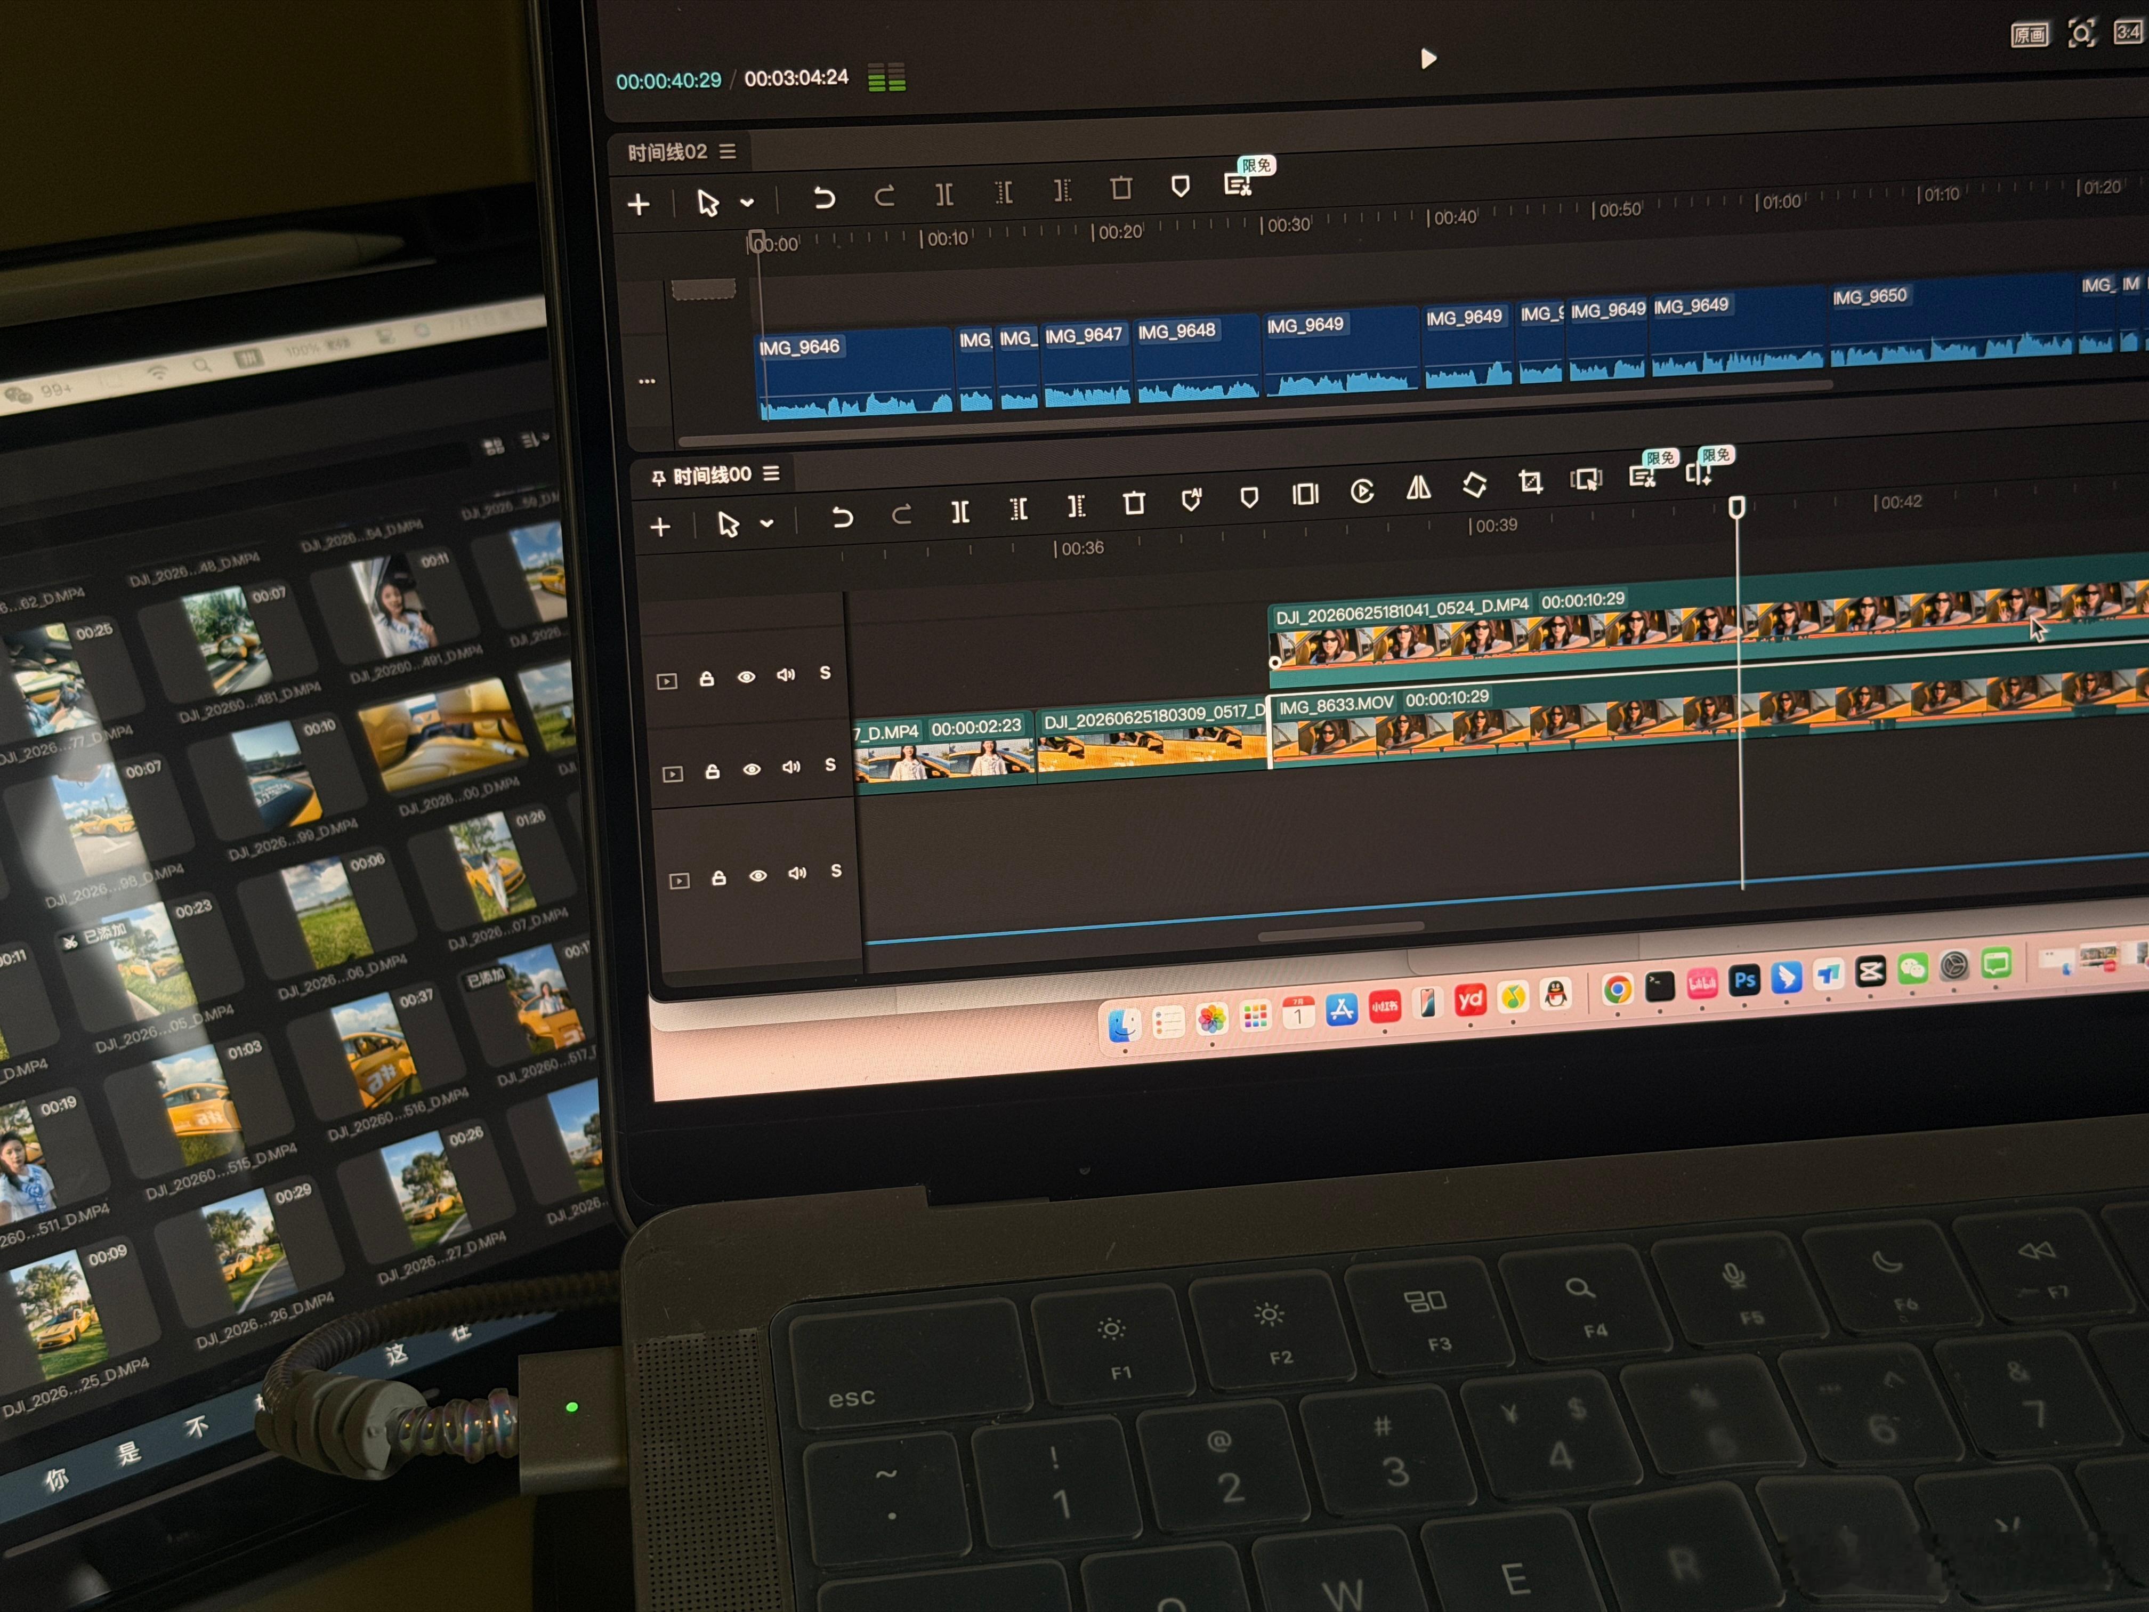This screenshot has height=1612, width=2149.
Task: Delete selected clip in 时间线02 toolbar
Action: [x=1121, y=188]
